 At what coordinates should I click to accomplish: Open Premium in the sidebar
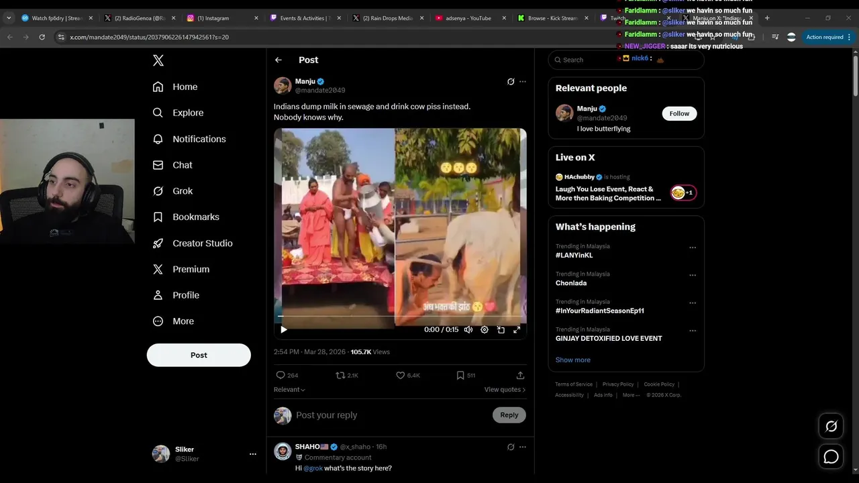pos(181,270)
